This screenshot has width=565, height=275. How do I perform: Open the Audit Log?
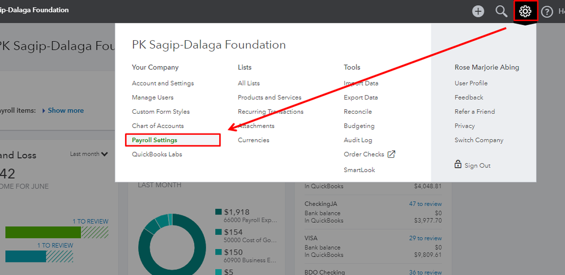click(359, 140)
